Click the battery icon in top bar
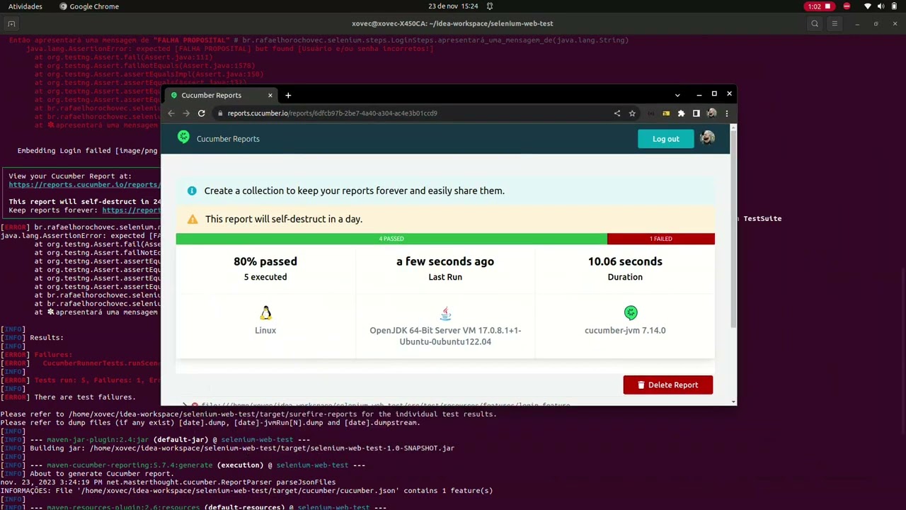 [x=893, y=6]
